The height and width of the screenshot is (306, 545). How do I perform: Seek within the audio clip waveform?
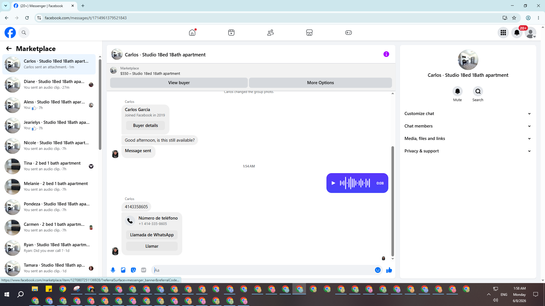(x=355, y=183)
